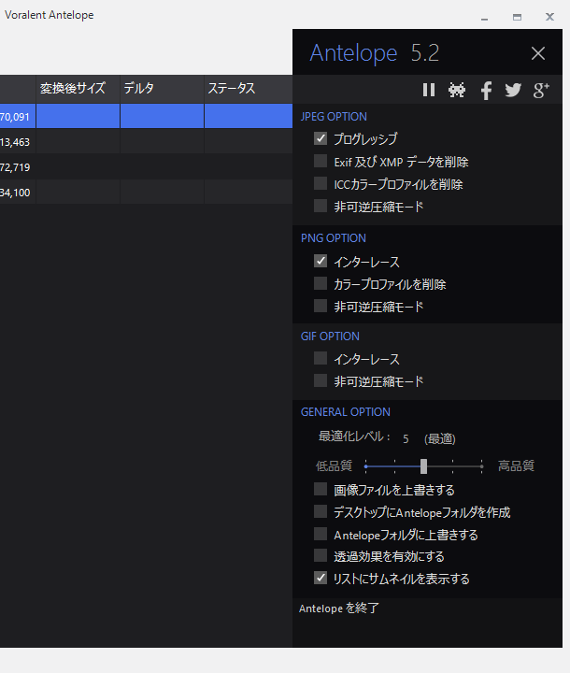
Task: Enable Exif 及び XMP データを削除 checkbox
Action: point(321,161)
